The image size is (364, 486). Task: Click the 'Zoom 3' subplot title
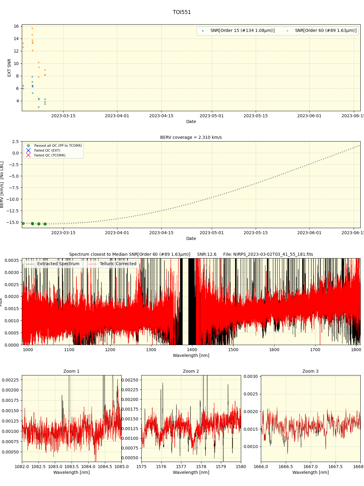pyautogui.click(x=310, y=371)
